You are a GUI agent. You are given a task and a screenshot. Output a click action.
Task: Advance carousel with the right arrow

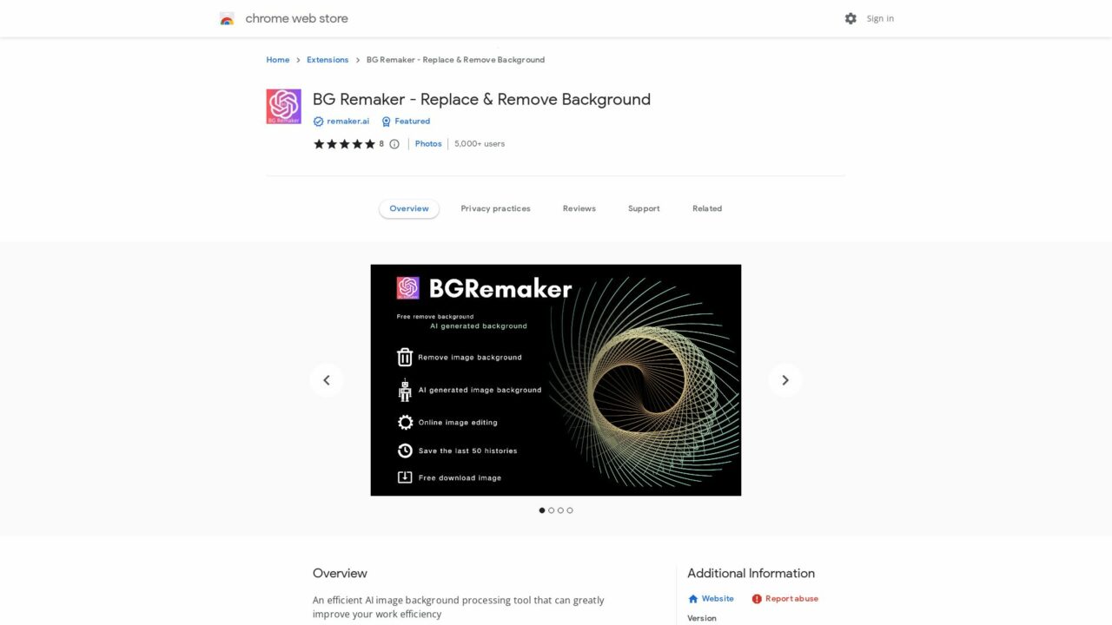coord(784,379)
